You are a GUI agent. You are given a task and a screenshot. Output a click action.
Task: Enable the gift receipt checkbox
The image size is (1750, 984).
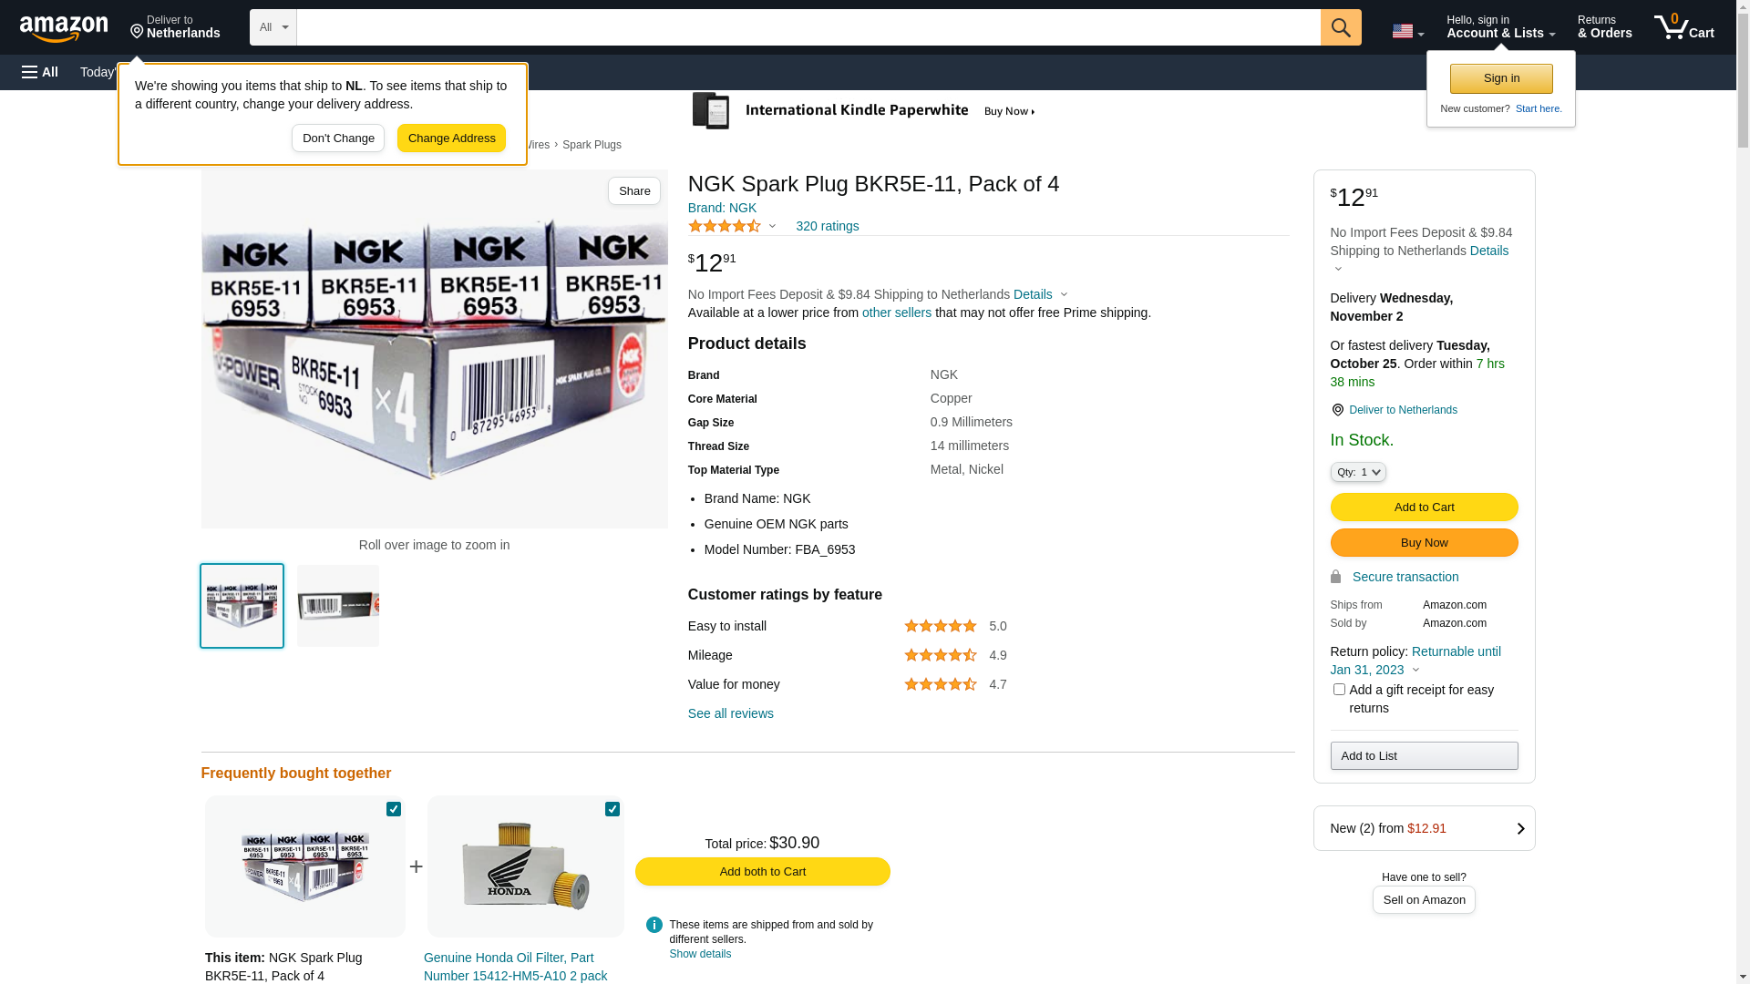pyautogui.click(x=1338, y=690)
